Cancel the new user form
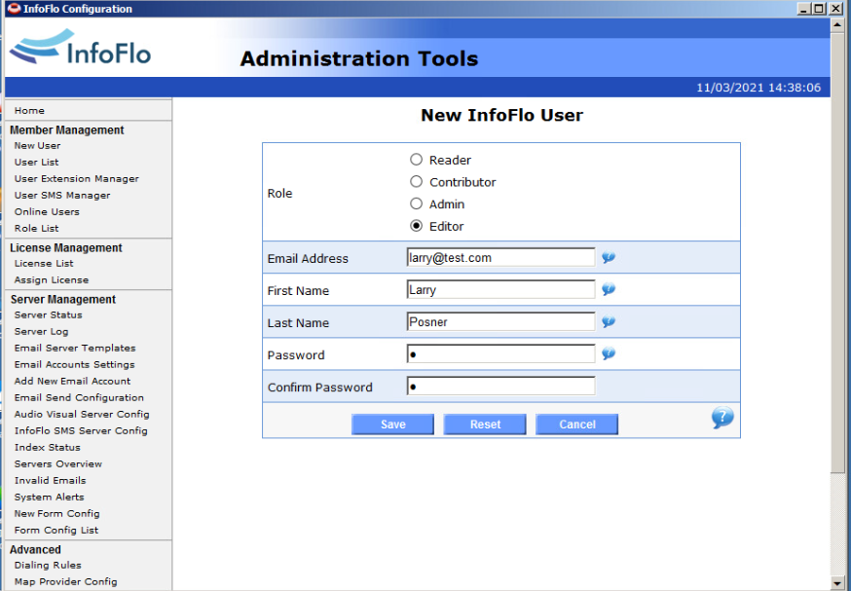851x591 pixels. tap(577, 425)
